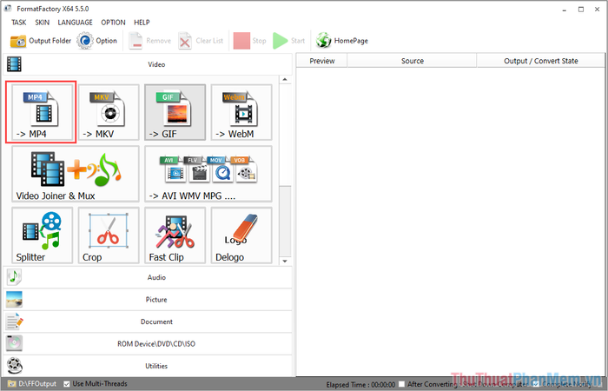The height and width of the screenshot is (391, 608).
Task: Click the video list scroll up arrow
Action: [285, 80]
